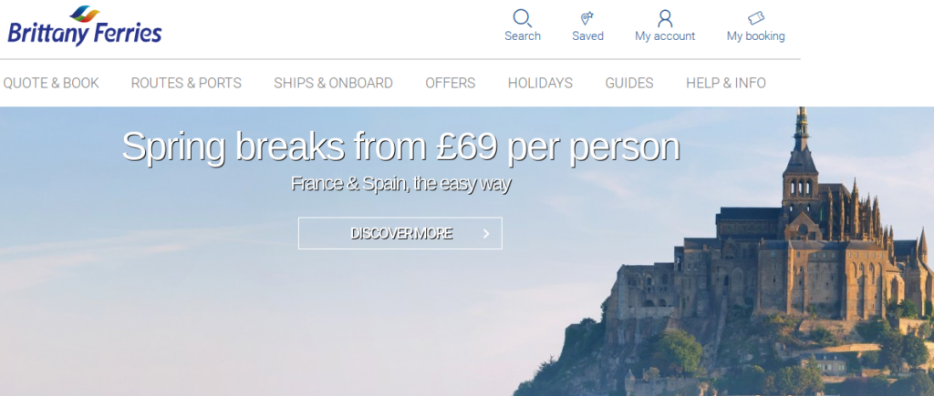Viewport: 934px width, 396px height.
Task: Select the Offers menu item
Action: click(x=451, y=83)
